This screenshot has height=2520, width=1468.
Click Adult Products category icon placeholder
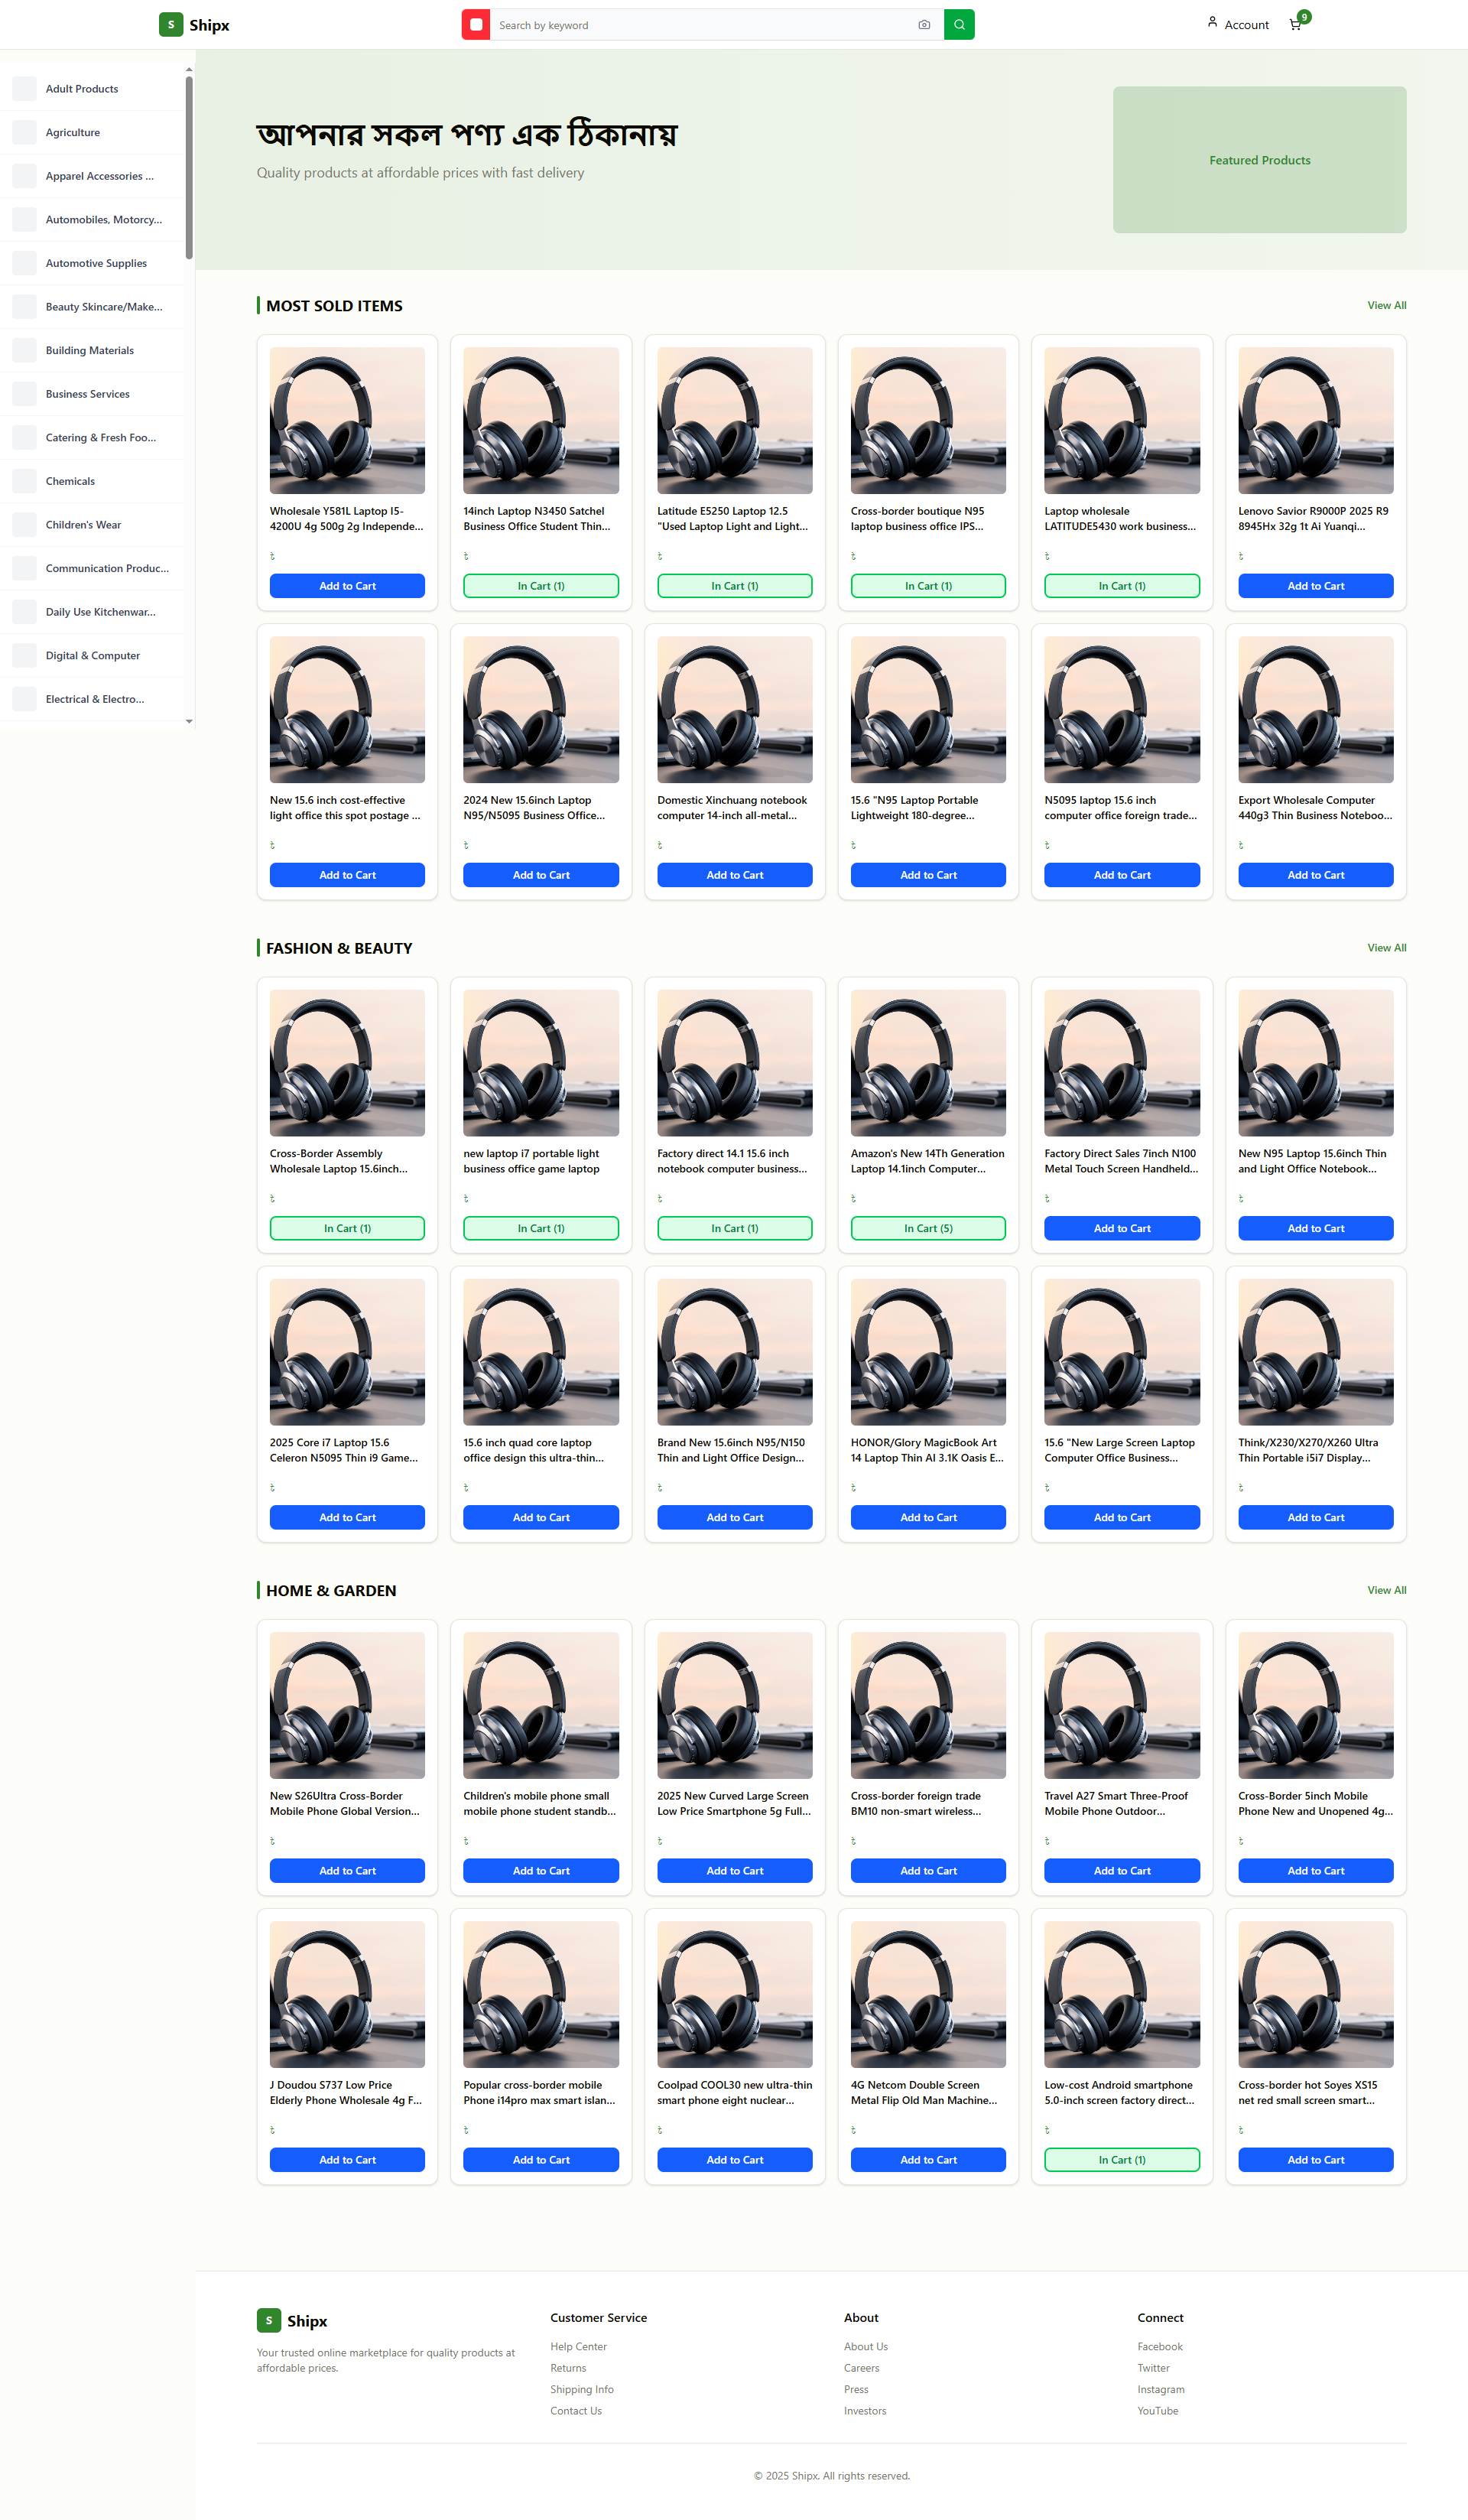[24, 89]
